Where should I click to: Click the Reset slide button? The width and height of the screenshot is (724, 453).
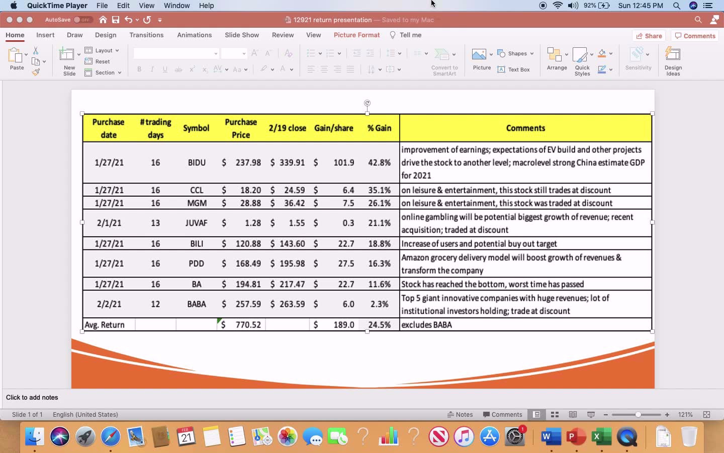tap(97, 61)
